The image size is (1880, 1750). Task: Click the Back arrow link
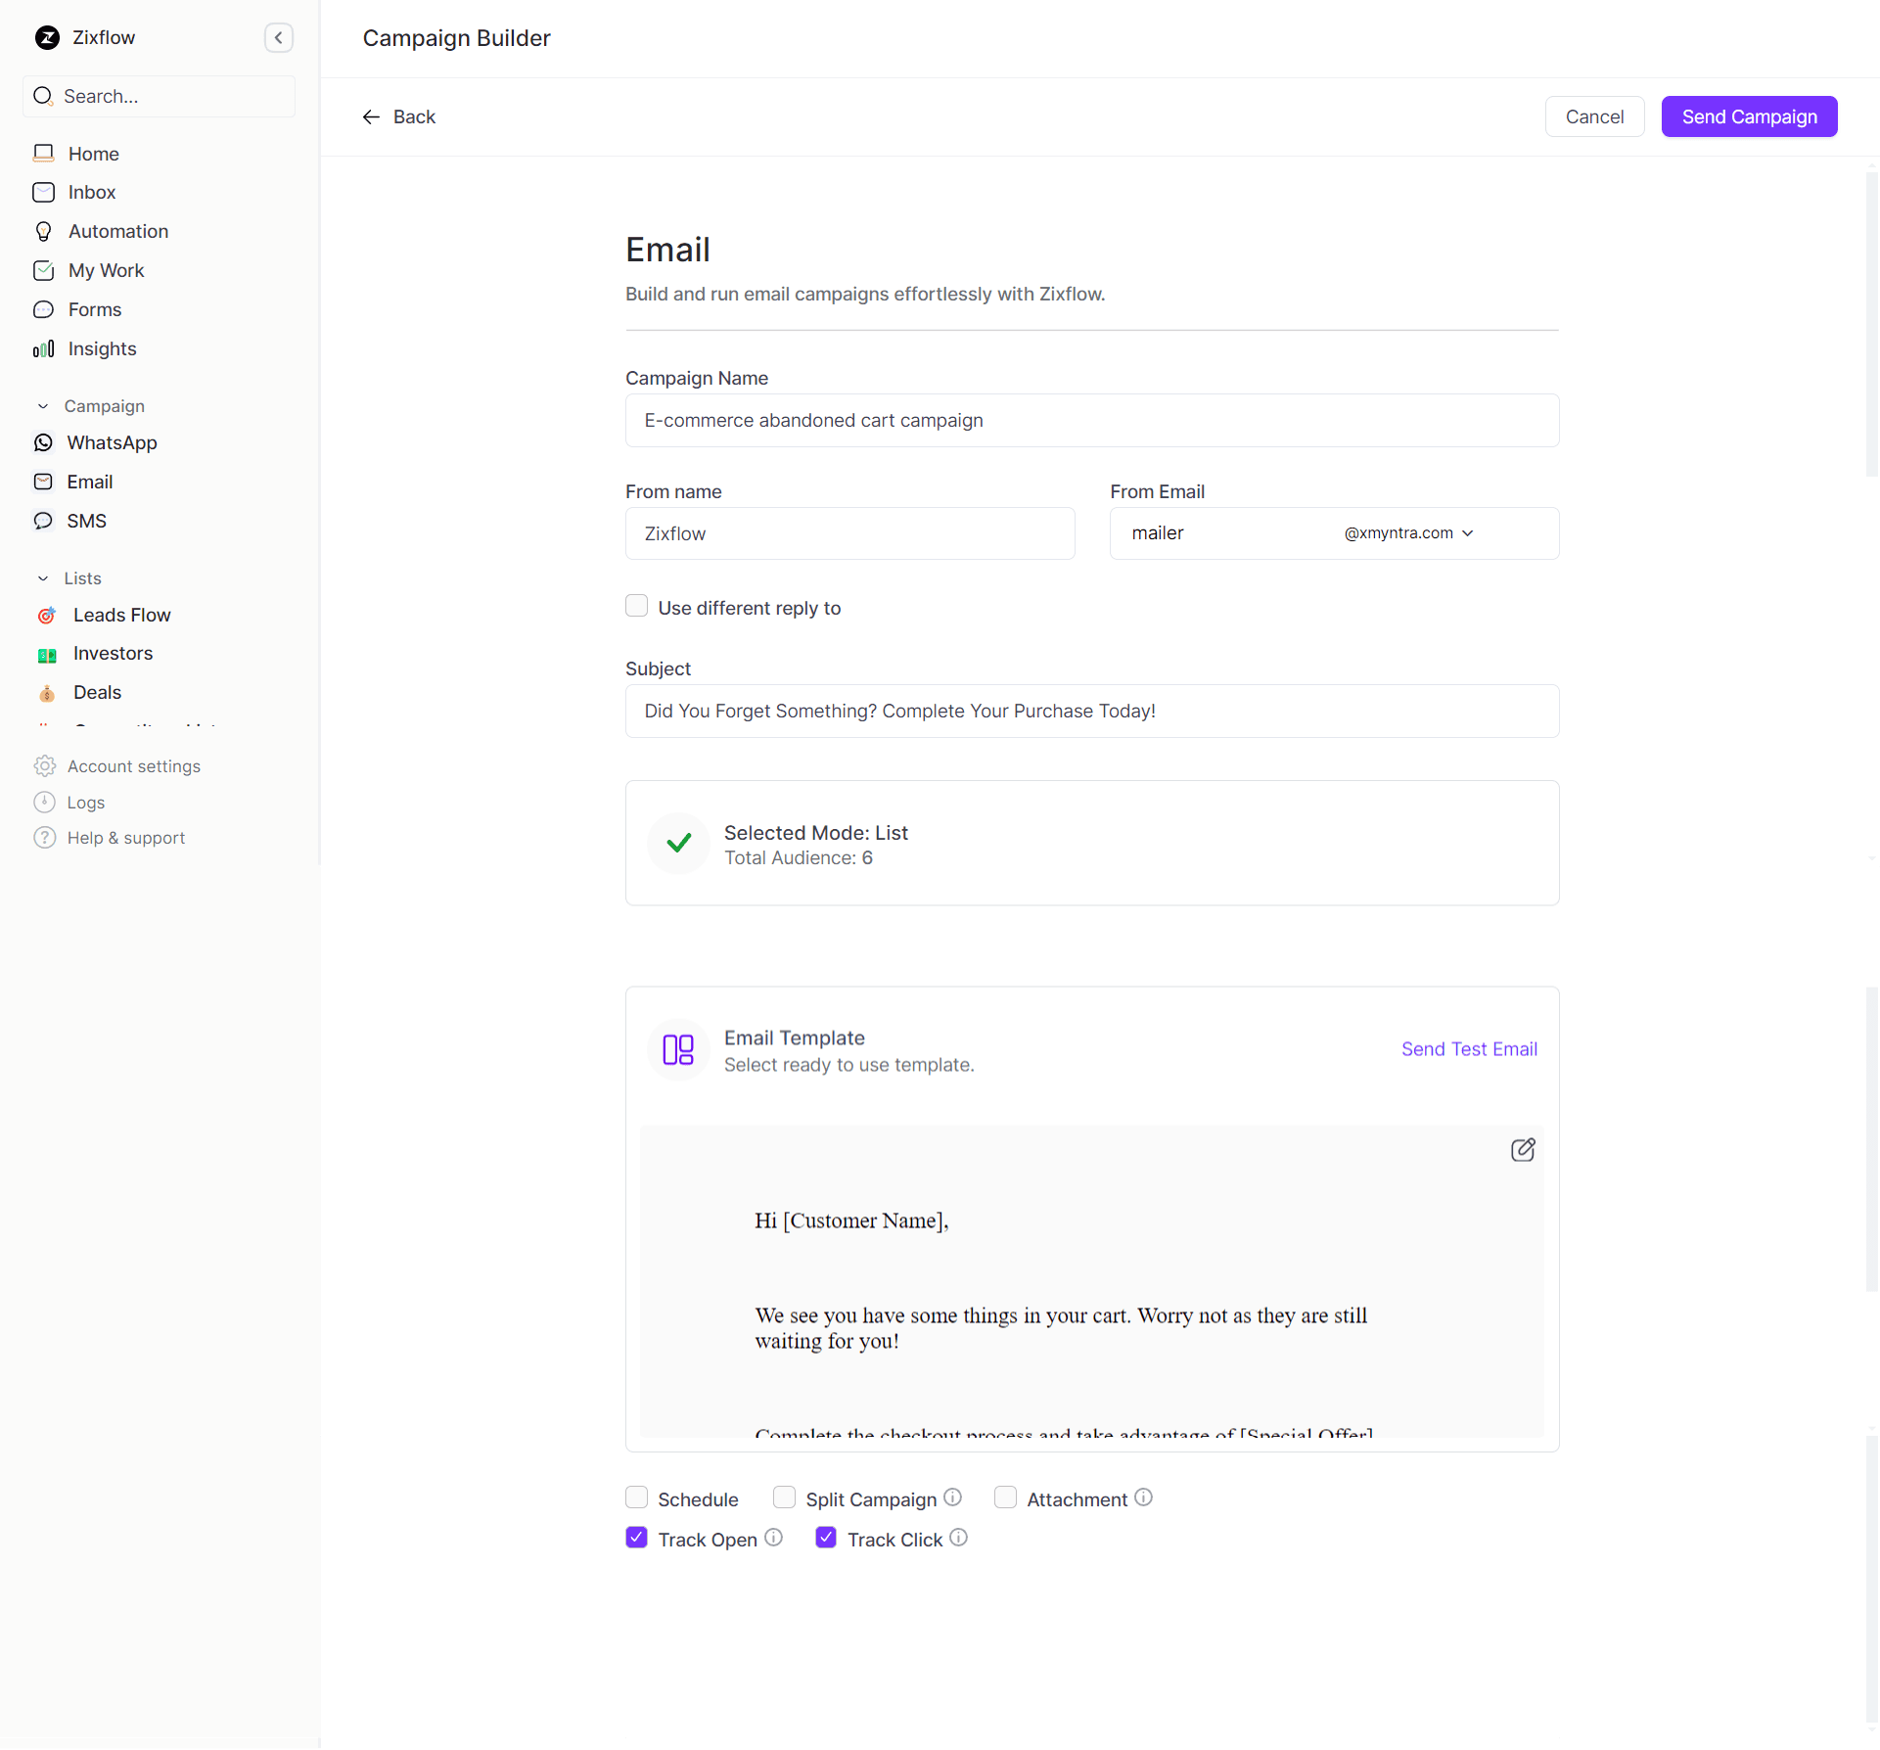coord(399,117)
